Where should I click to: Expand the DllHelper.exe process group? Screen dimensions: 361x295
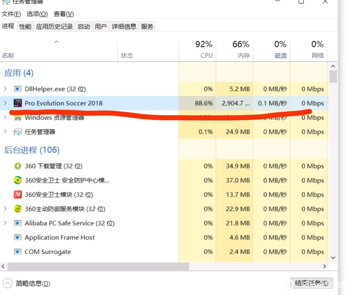tap(5, 89)
